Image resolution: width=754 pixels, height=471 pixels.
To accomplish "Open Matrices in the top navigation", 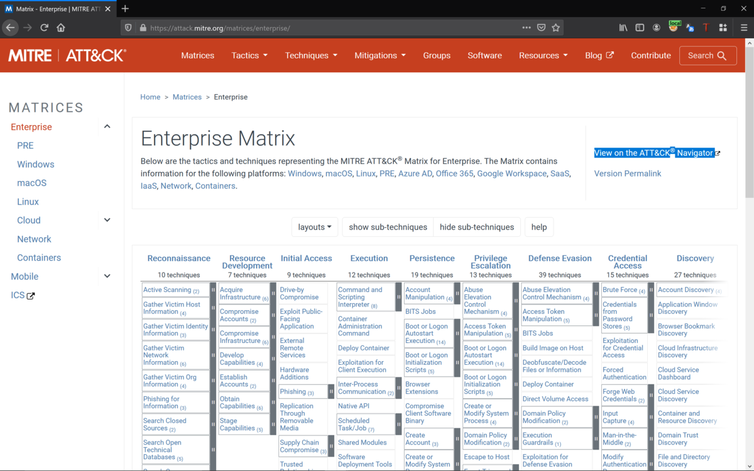I will [197, 55].
